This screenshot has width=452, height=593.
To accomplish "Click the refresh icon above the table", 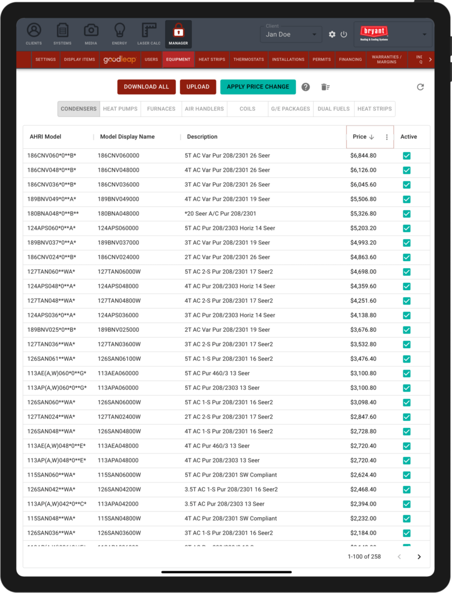I will tap(420, 87).
